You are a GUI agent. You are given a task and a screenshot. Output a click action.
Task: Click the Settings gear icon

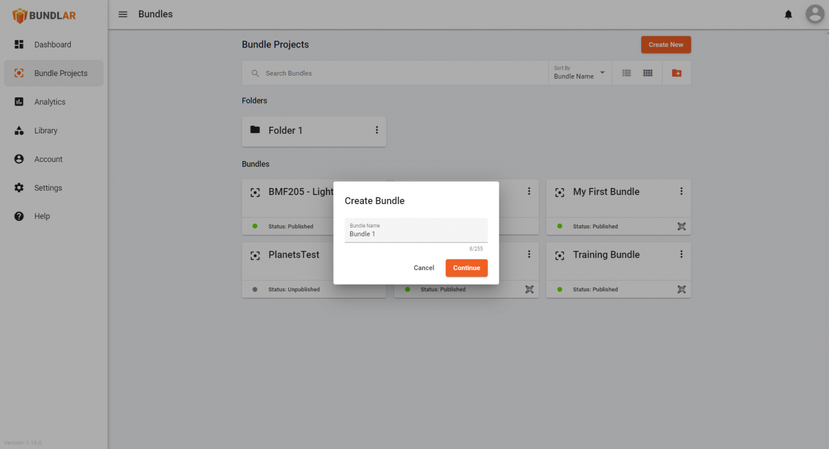(19, 187)
